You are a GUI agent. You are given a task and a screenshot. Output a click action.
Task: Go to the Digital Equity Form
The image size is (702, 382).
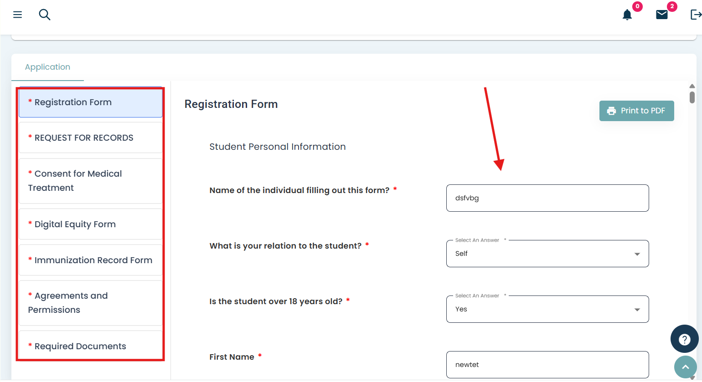click(x=90, y=224)
